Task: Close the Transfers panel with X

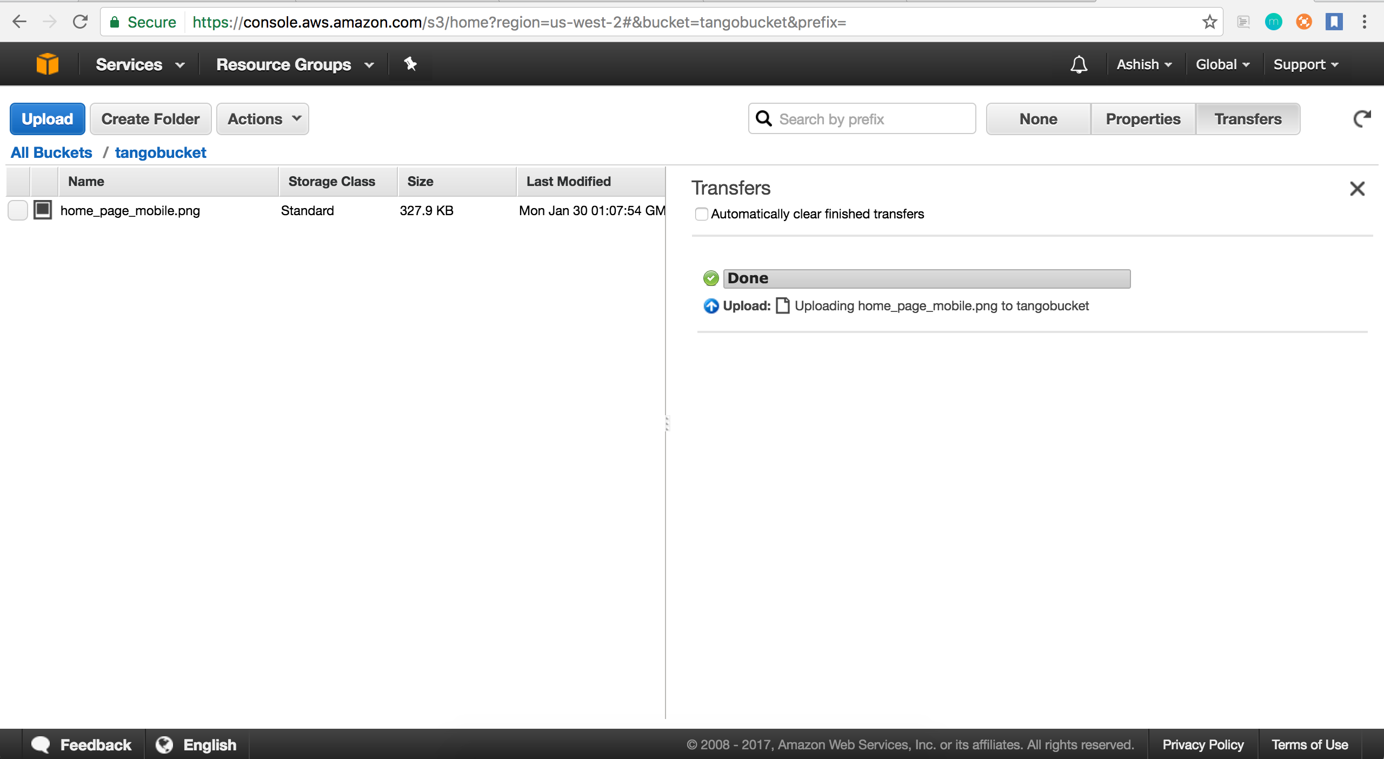Action: tap(1357, 189)
